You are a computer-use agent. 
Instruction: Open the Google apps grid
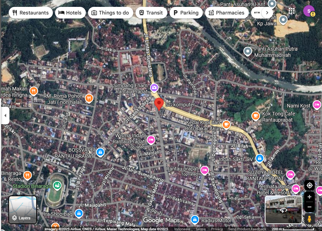click(292, 11)
